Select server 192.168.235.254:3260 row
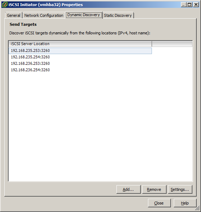 (80, 57)
